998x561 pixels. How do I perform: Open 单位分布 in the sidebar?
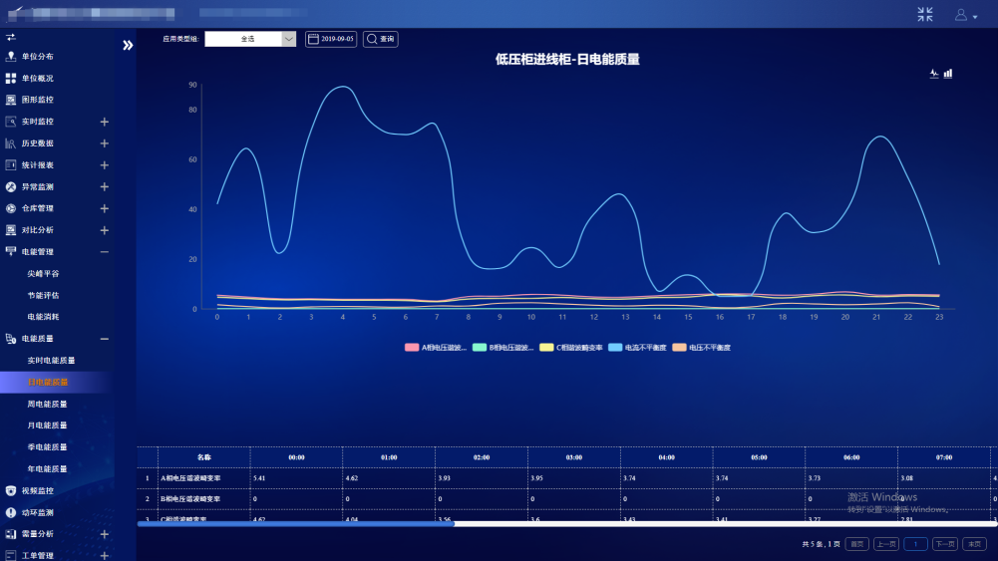[x=38, y=57]
